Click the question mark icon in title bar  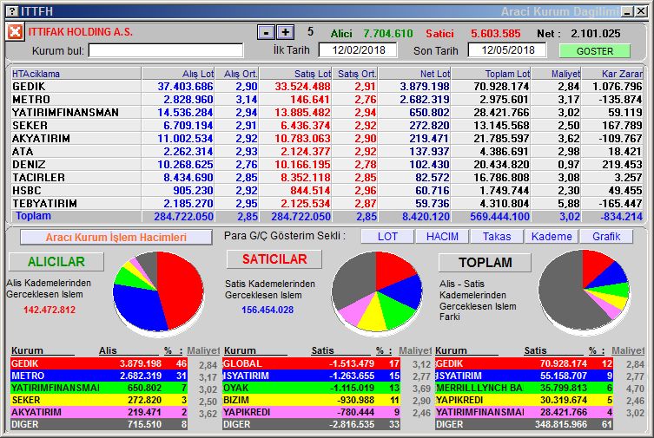[x=13, y=11]
